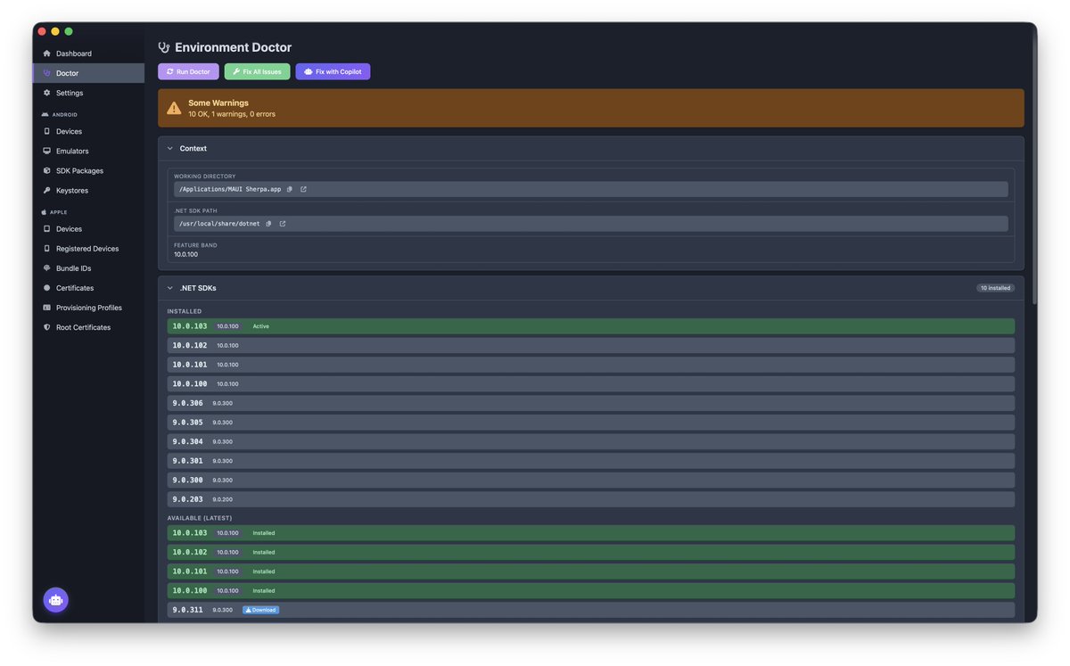Click the Apple Devices phone icon
Image resolution: width=1070 pixels, height=666 pixels.
pyautogui.click(x=47, y=229)
